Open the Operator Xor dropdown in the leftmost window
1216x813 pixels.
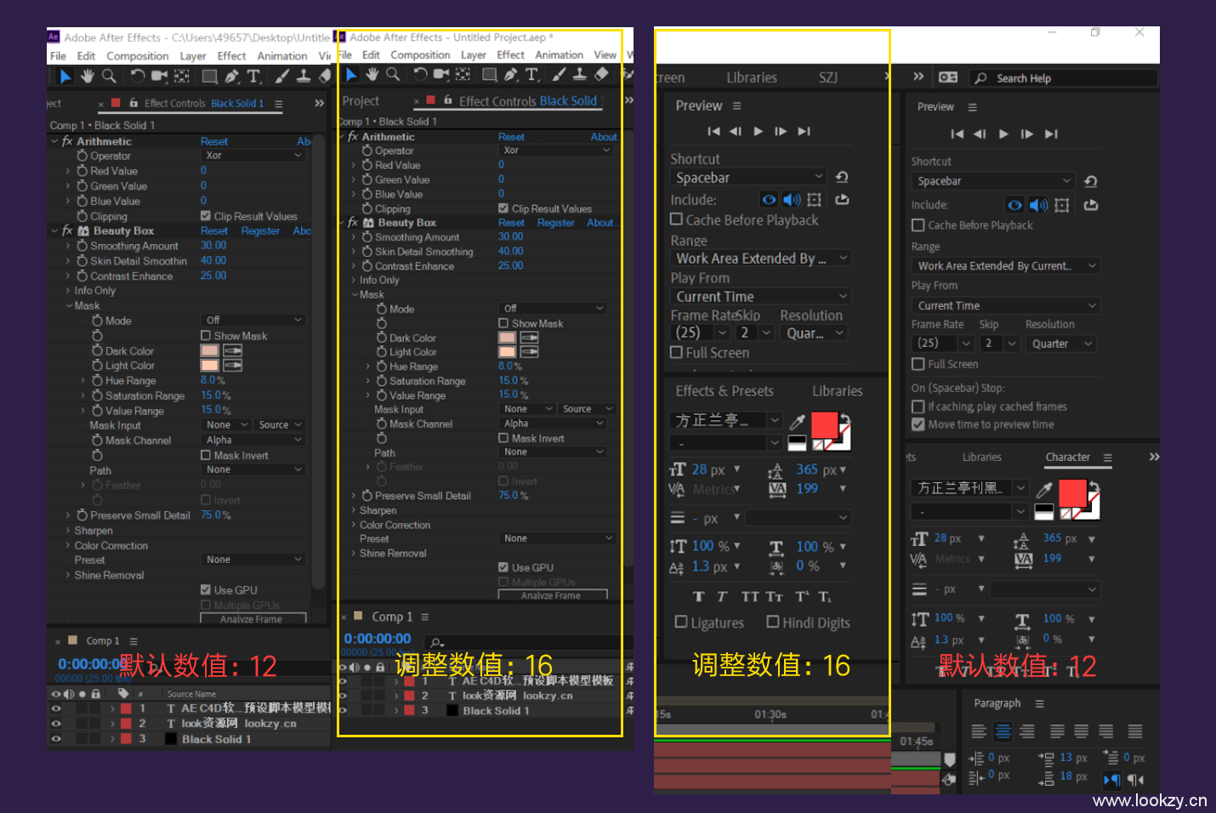253,156
